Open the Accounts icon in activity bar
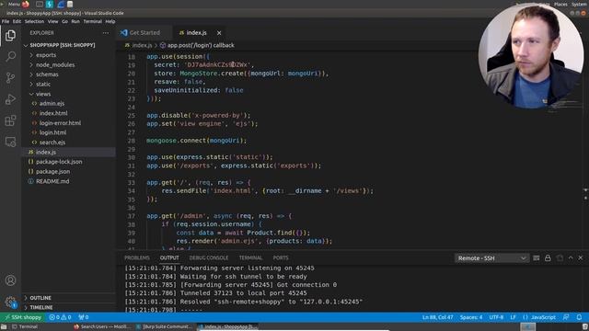The width and height of the screenshot is (589, 331). 10,280
